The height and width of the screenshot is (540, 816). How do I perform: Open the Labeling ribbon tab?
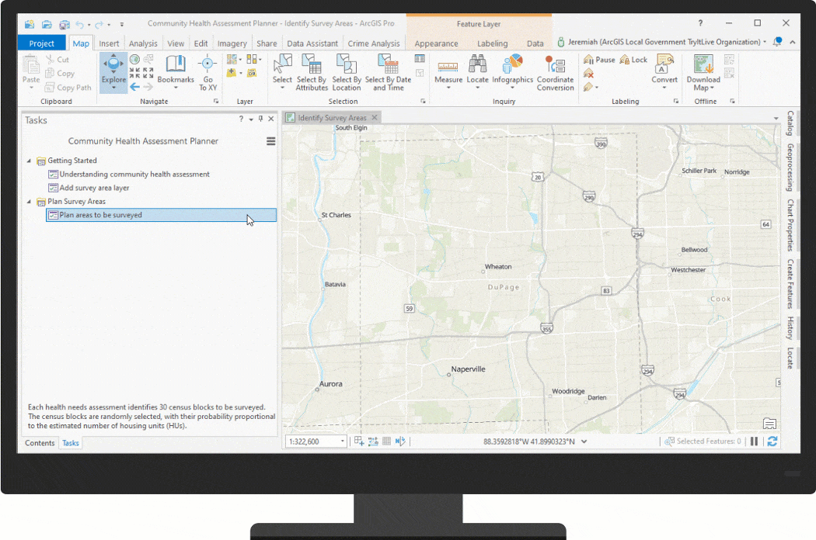(492, 43)
